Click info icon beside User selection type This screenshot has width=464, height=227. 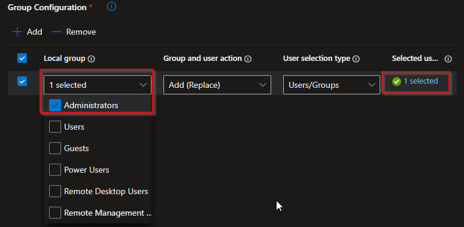click(356, 59)
